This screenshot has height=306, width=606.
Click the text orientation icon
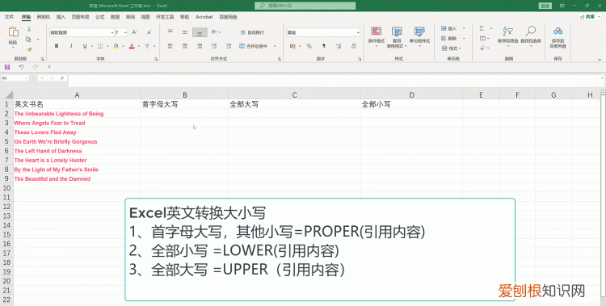214,32
